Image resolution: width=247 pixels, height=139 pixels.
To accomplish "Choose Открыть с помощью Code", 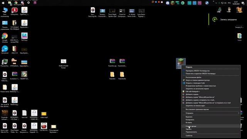I will point(211,83).
